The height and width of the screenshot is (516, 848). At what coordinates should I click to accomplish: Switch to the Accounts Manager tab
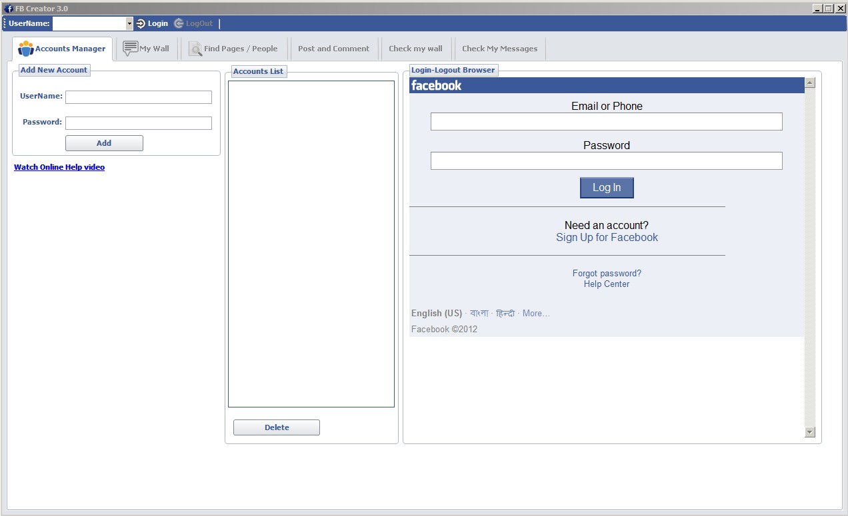62,49
